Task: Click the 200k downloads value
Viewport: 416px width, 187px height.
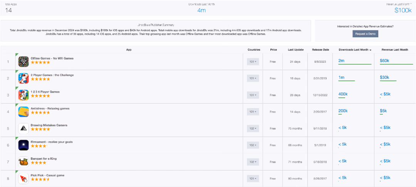Action: point(343,111)
